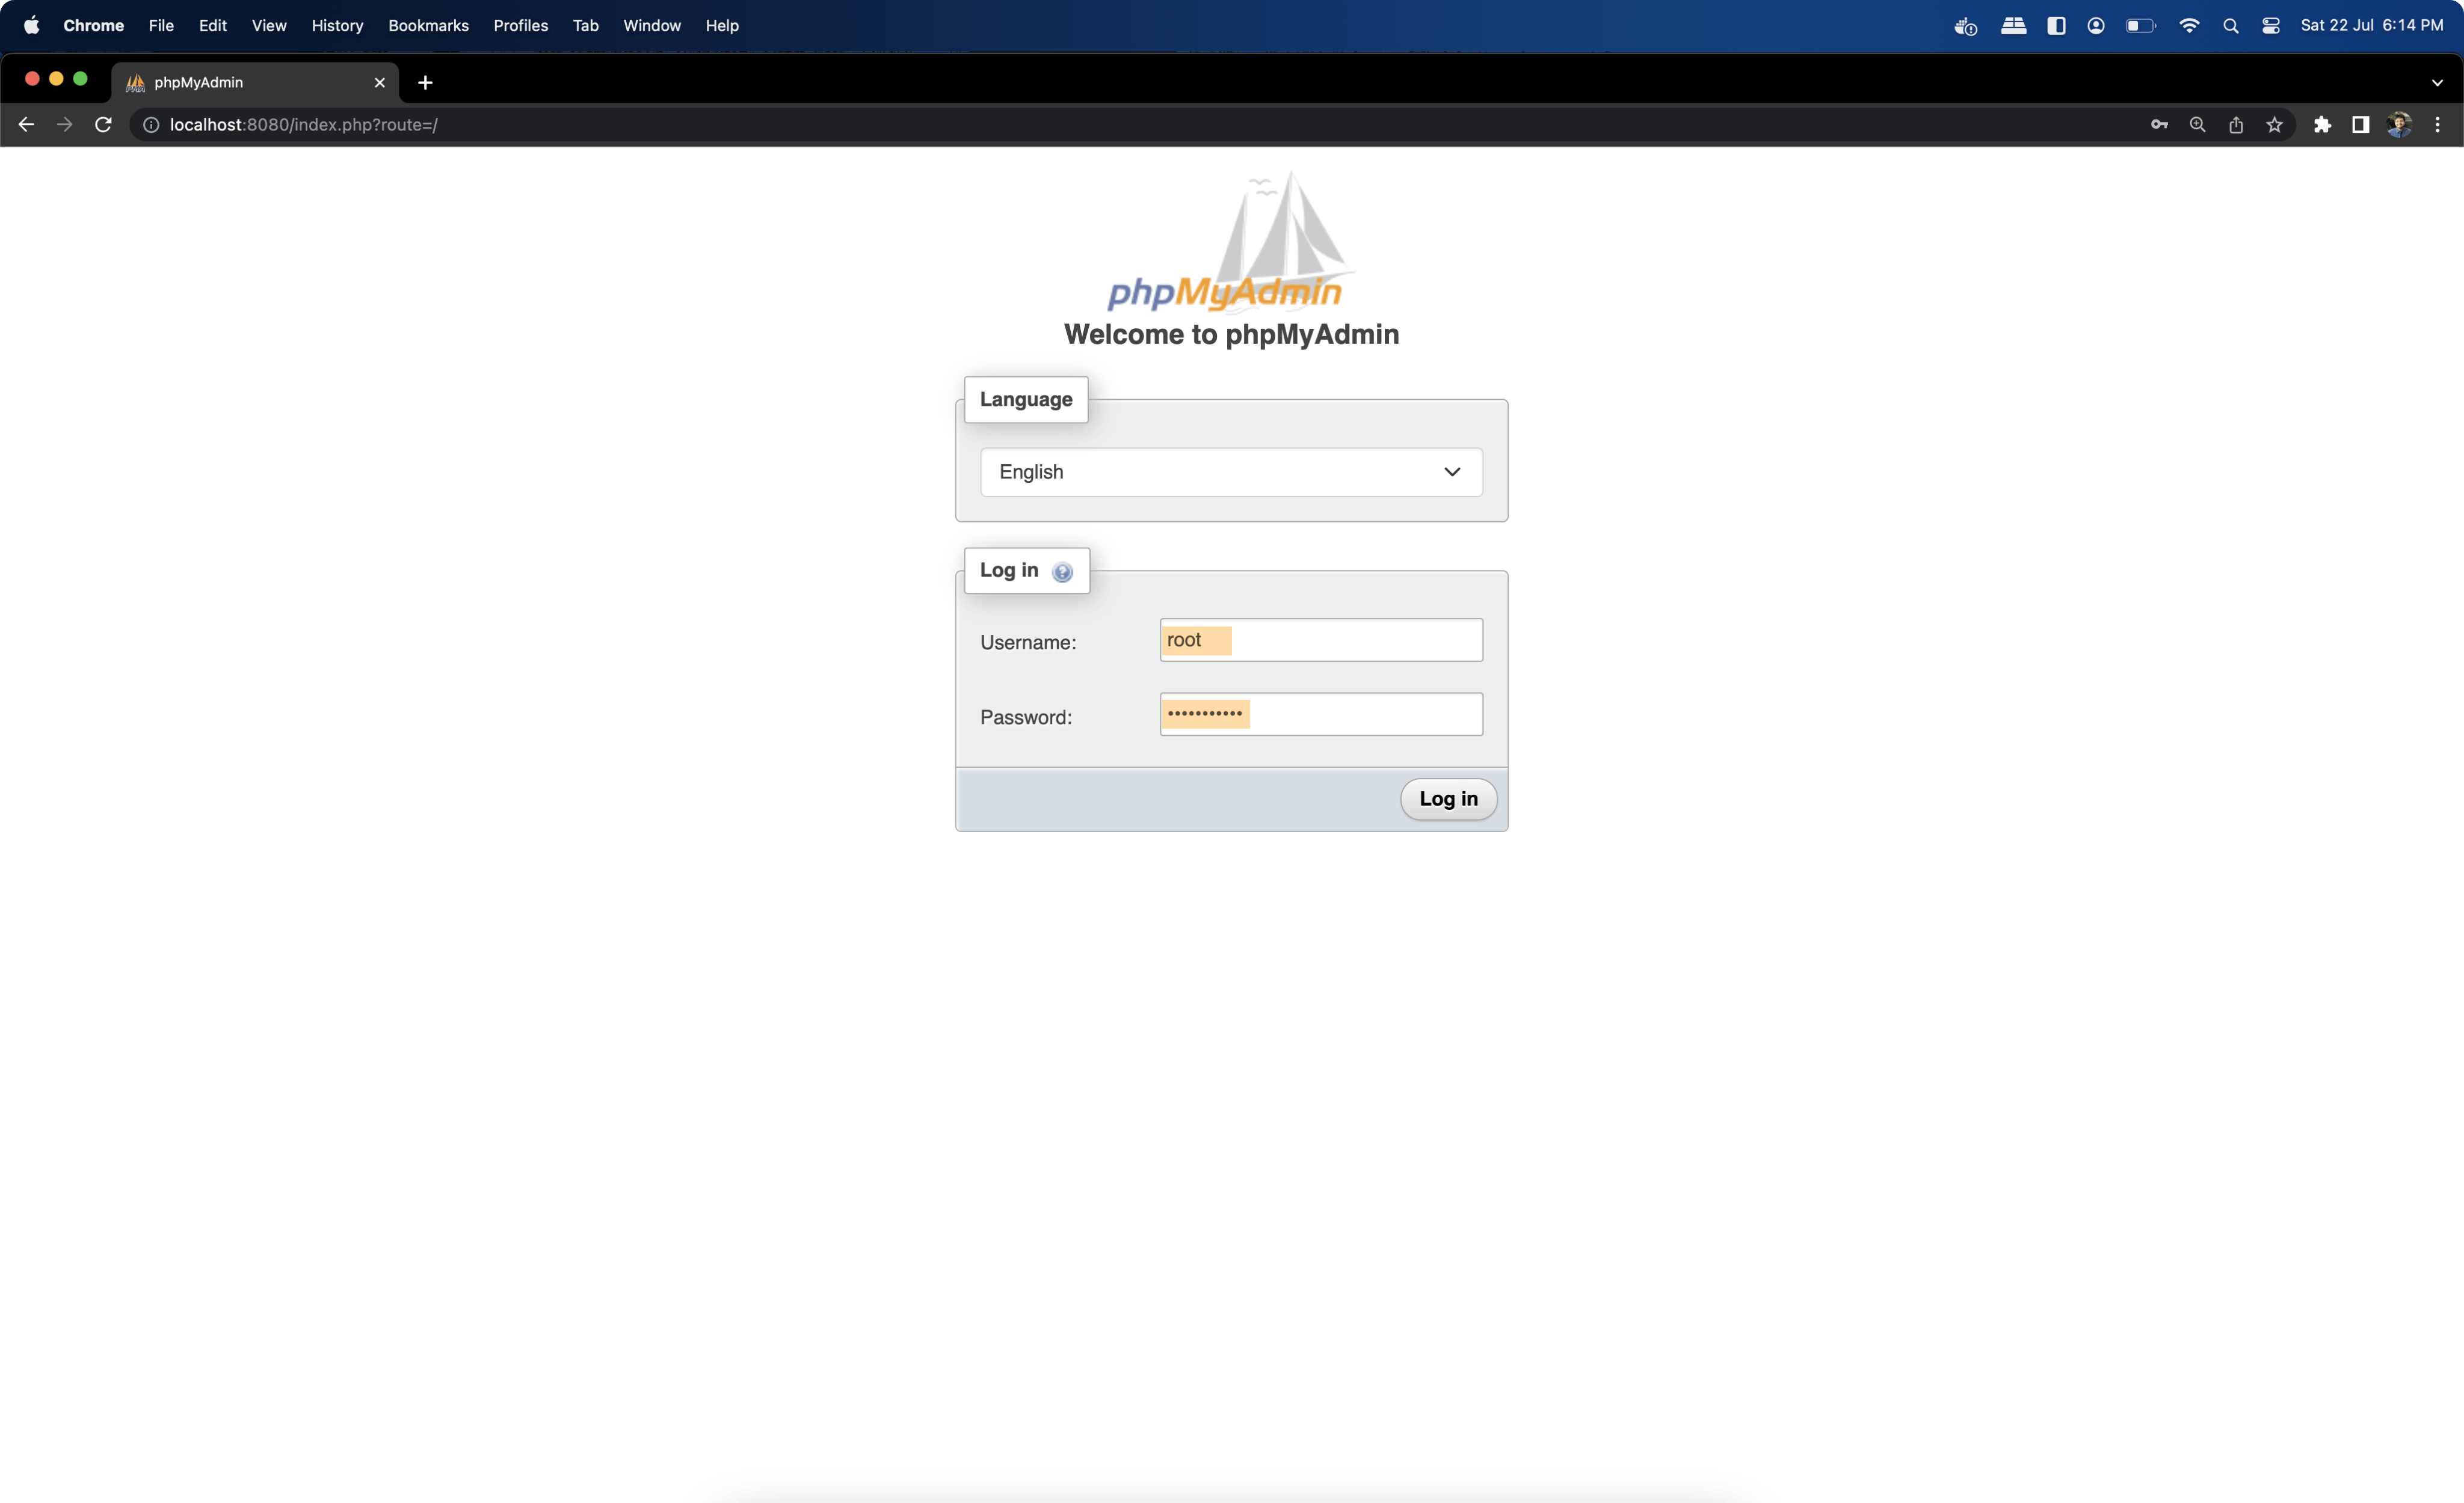Click the address bar URL

point(304,125)
